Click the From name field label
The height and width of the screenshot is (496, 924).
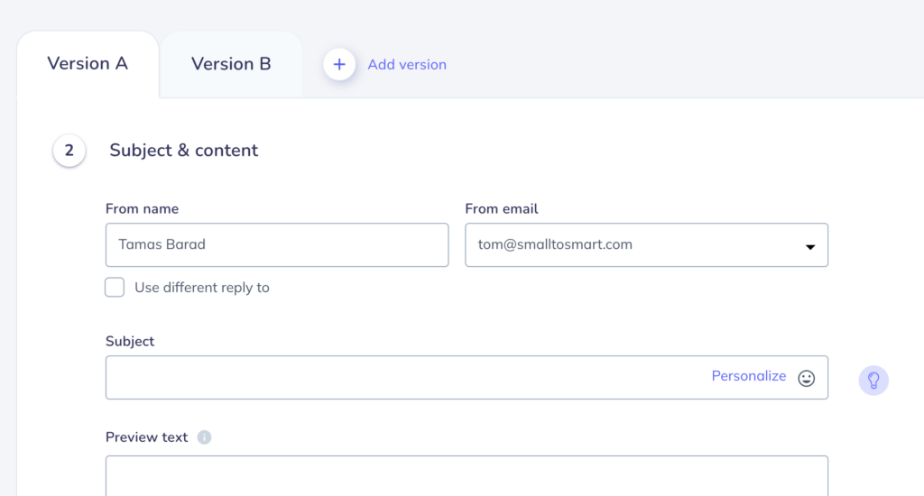(x=142, y=208)
